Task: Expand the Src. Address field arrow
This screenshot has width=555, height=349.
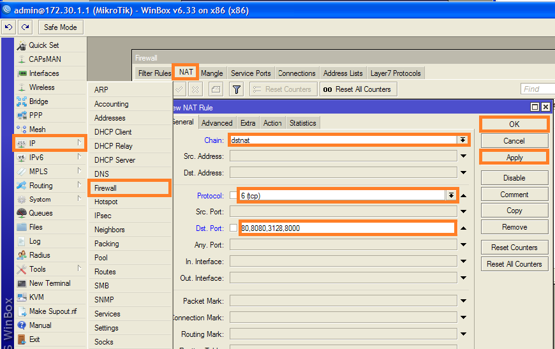Action: pyautogui.click(x=463, y=156)
